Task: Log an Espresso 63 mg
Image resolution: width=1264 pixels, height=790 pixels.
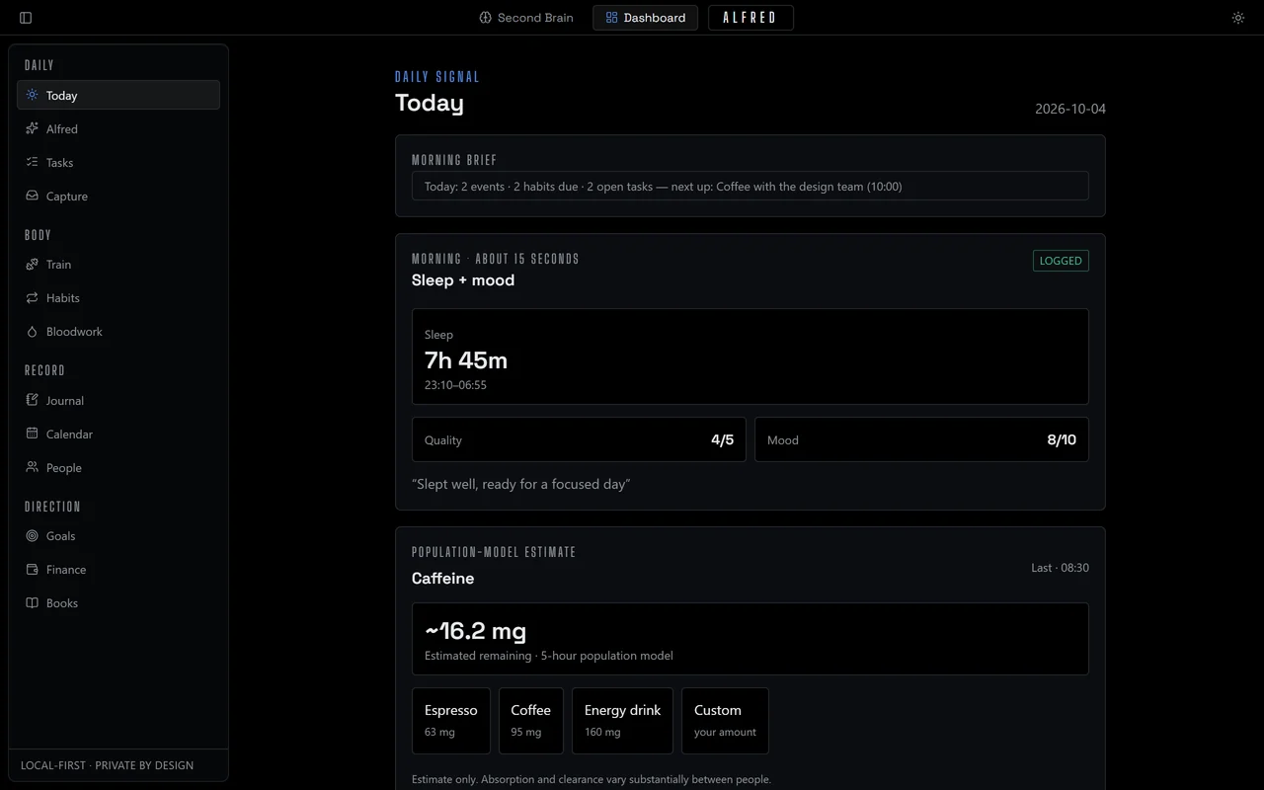Action: [451, 721]
